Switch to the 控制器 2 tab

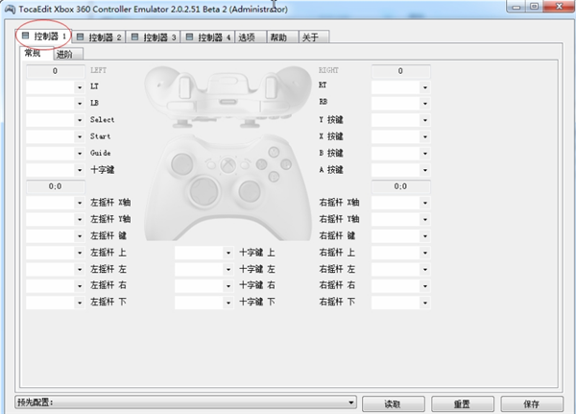pyautogui.click(x=99, y=37)
